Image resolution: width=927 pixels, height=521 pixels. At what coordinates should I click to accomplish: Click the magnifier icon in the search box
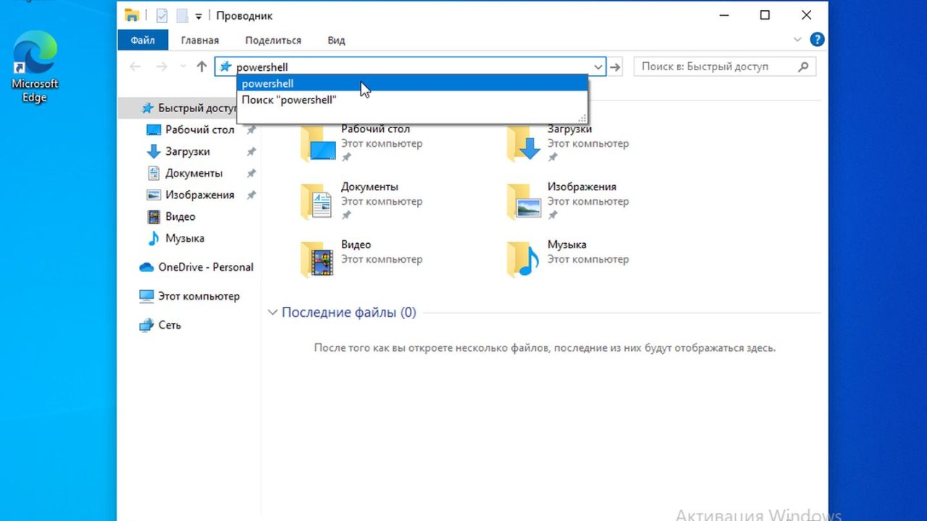coord(803,66)
